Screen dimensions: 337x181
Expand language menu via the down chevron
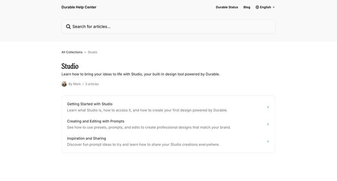(x=274, y=7)
